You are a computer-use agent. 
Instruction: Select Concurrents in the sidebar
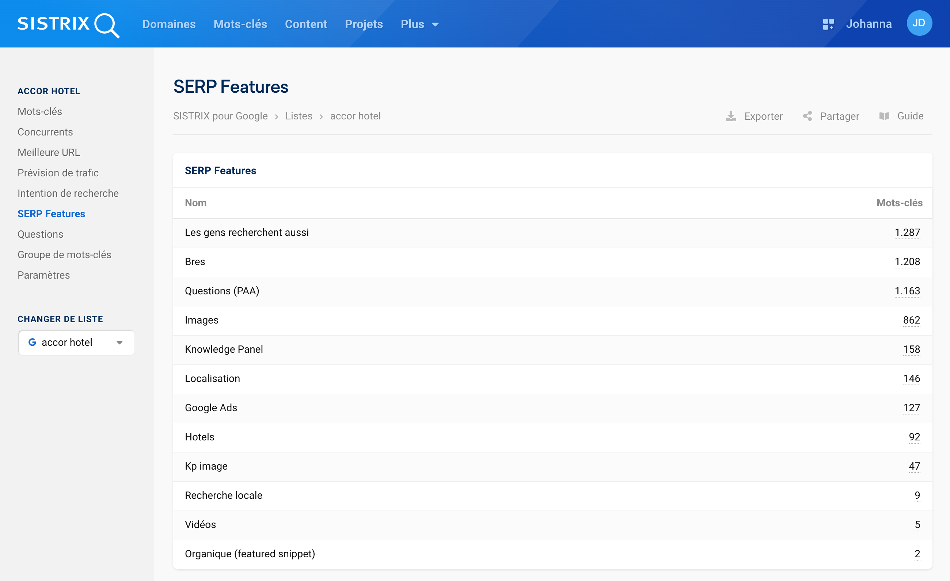45,132
